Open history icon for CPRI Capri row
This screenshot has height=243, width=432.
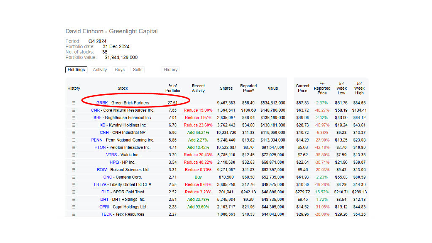click(73, 207)
